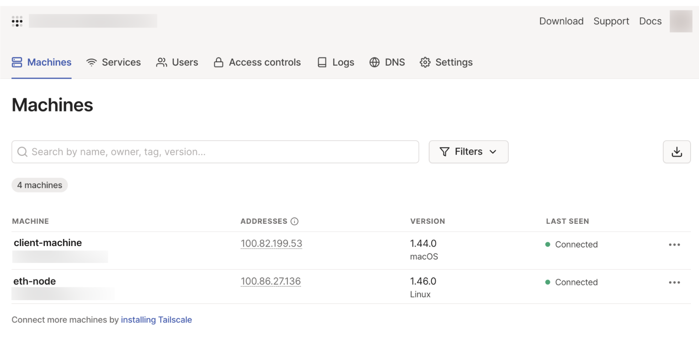Expand the eth-node address 100.86.27.136
The height and width of the screenshot is (337, 699).
[x=271, y=281]
